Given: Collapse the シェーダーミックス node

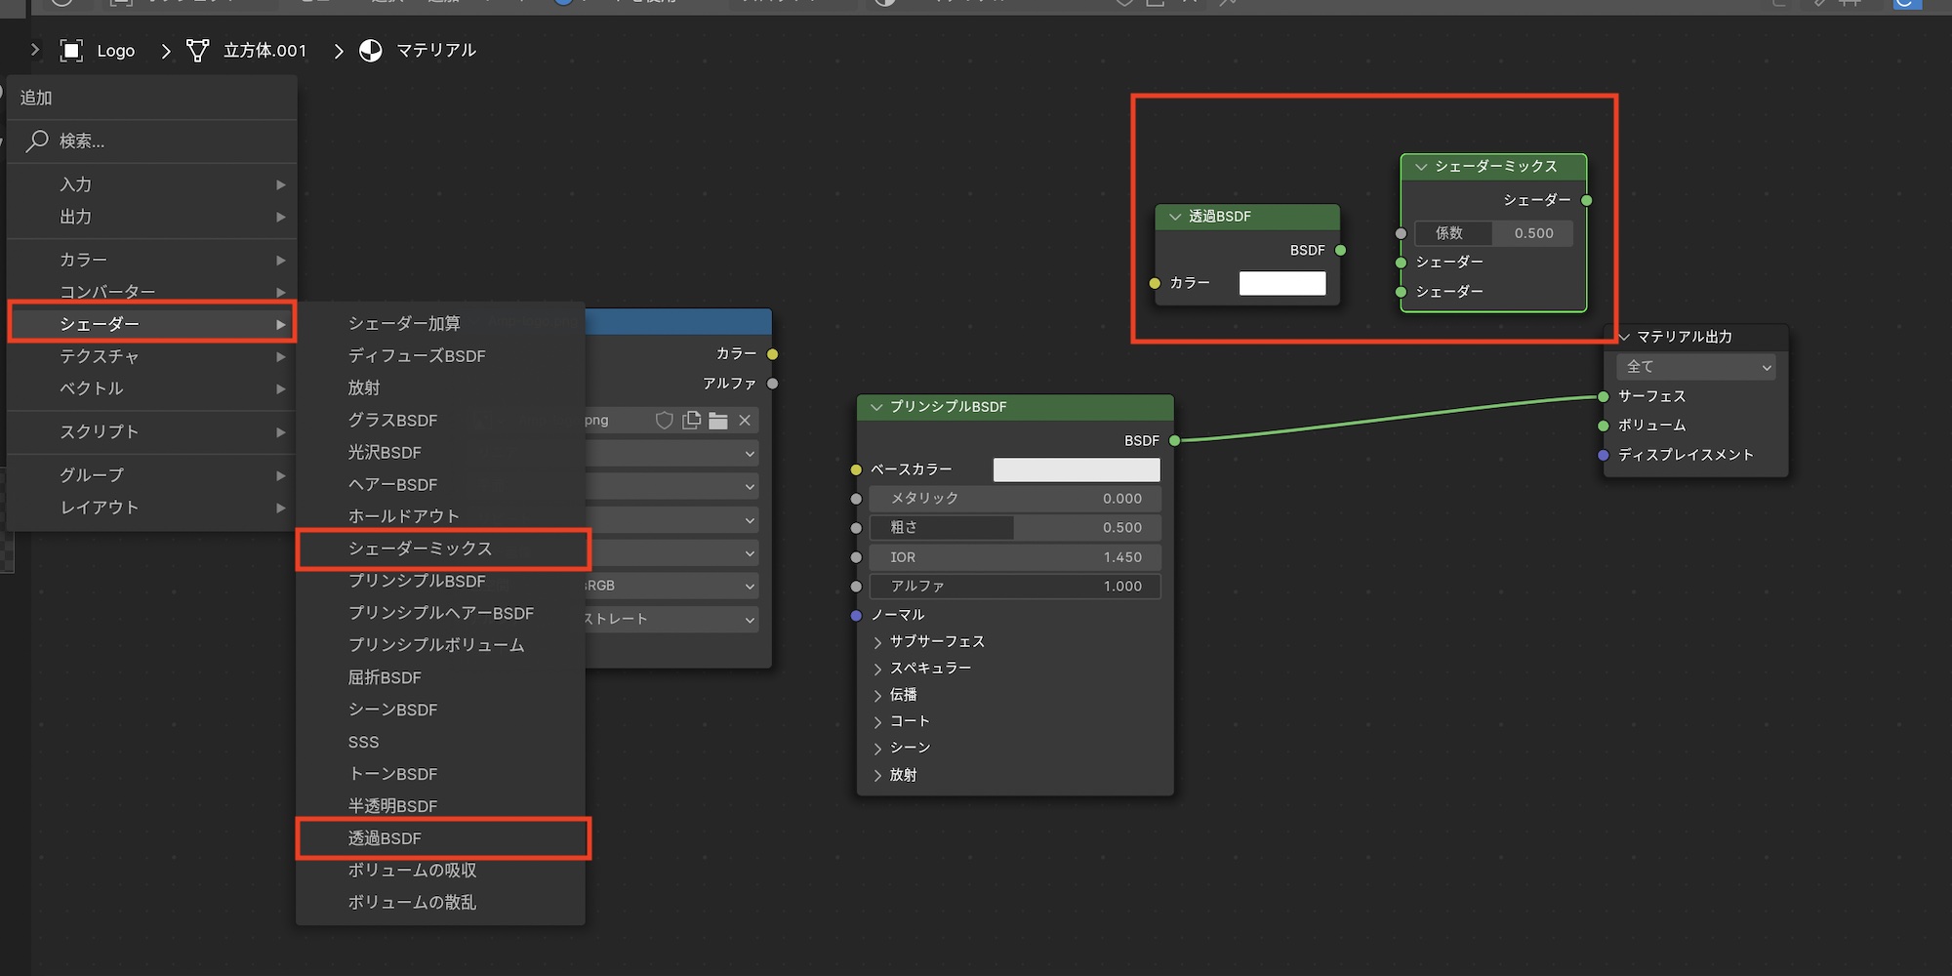Looking at the screenshot, I should (x=1421, y=167).
